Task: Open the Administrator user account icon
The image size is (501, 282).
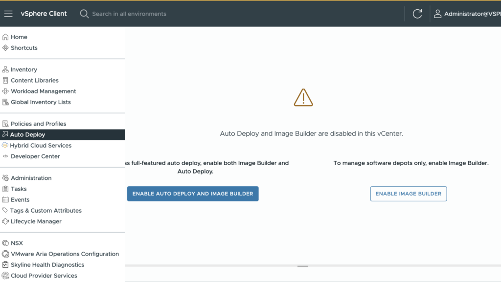Action: click(437, 14)
